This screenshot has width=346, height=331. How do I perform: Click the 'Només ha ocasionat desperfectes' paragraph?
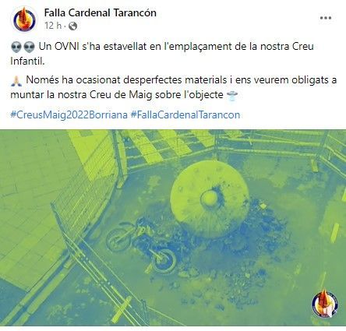coord(173,87)
